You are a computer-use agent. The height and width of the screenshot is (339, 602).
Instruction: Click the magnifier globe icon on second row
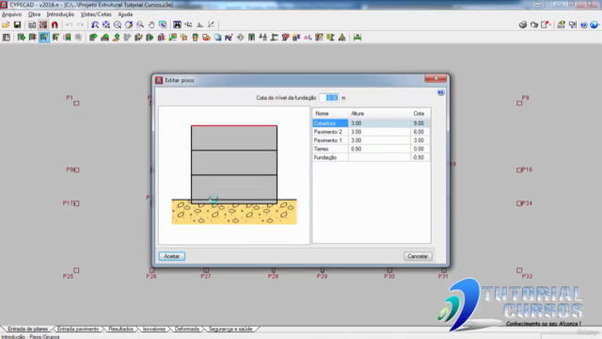click(x=217, y=38)
